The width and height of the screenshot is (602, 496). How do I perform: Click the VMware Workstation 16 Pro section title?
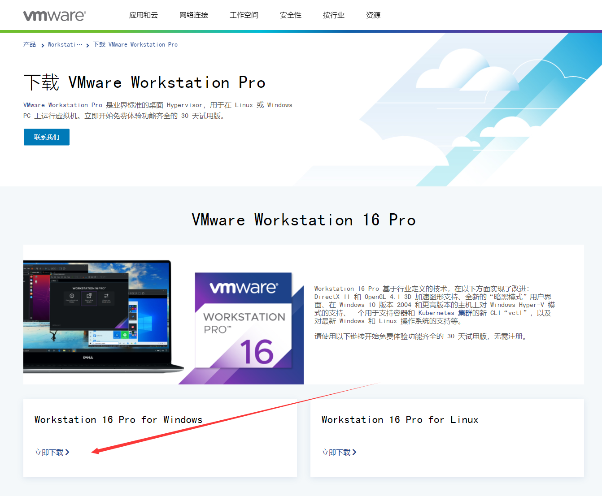point(304,220)
